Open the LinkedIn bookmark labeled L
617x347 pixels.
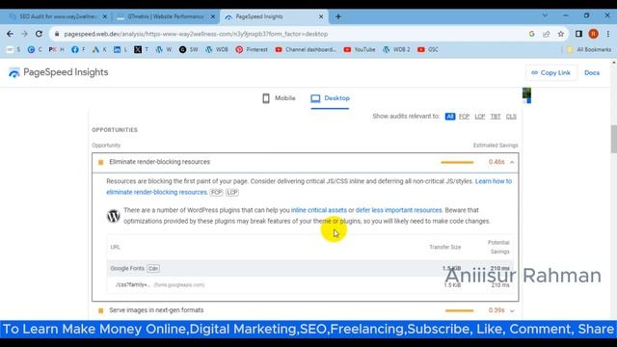[121, 49]
